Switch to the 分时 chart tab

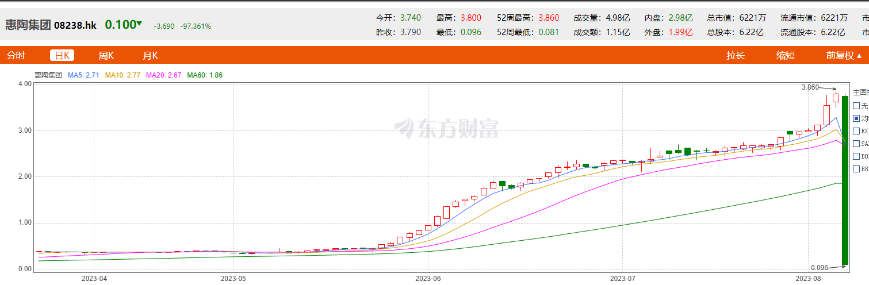16,56
